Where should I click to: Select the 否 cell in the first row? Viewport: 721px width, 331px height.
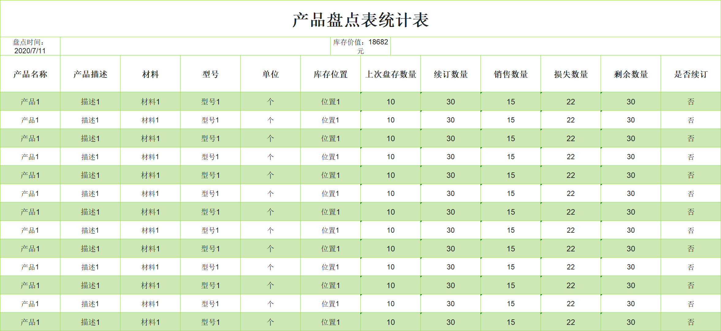click(691, 101)
